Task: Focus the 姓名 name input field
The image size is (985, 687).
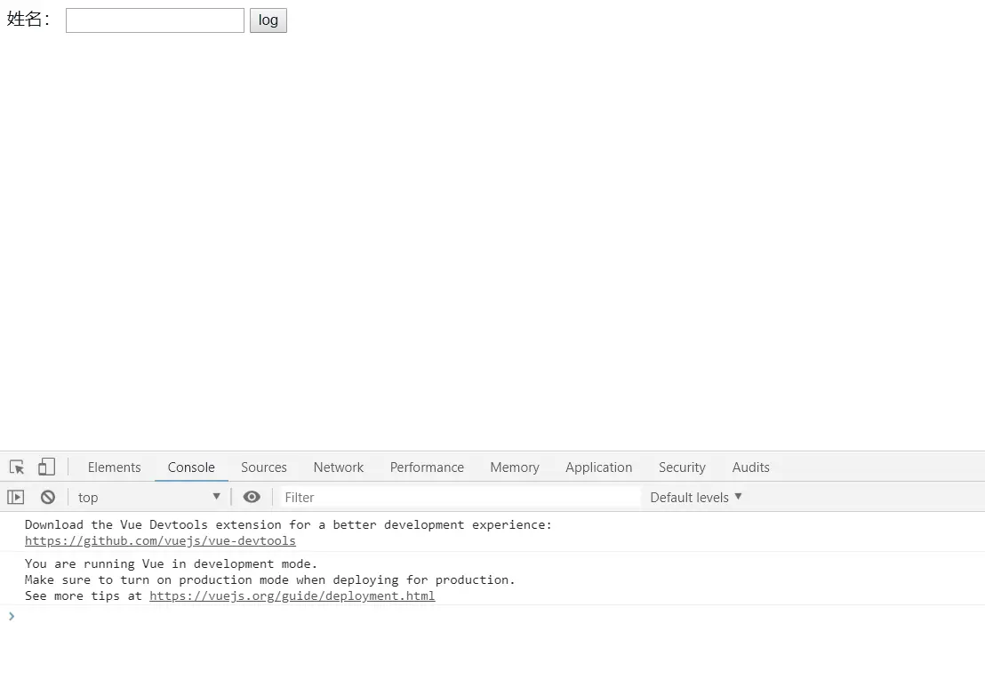Action: coord(156,20)
